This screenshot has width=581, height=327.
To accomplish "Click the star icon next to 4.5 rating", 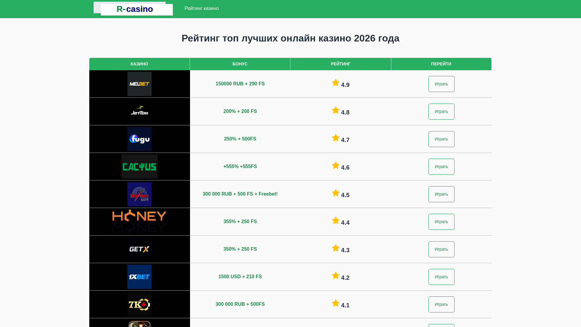I will click(x=336, y=193).
